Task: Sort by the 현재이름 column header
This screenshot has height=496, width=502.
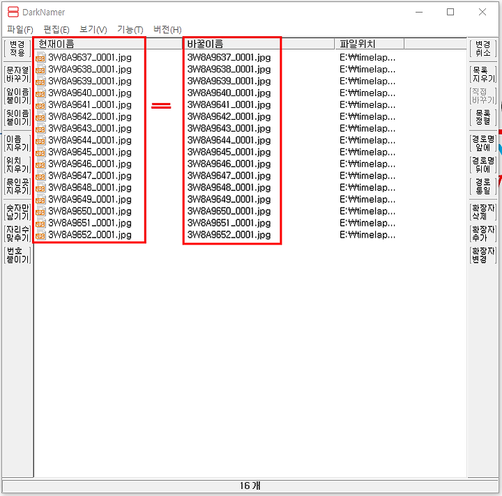Action: click(108, 44)
